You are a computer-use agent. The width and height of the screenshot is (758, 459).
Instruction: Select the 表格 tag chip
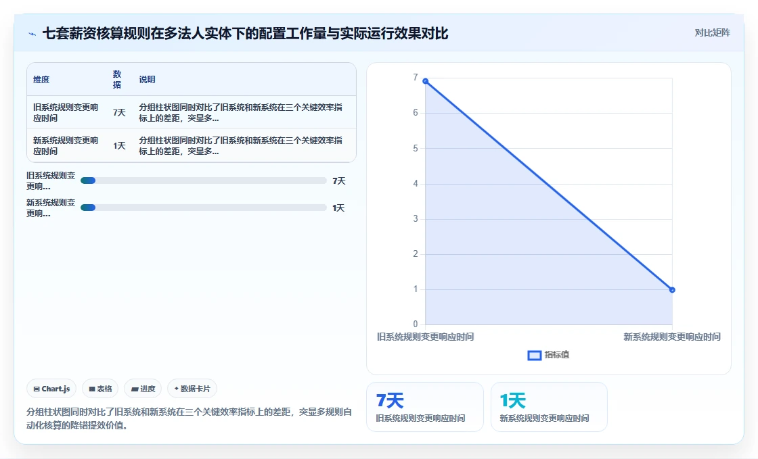pyautogui.click(x=100, y=389)
